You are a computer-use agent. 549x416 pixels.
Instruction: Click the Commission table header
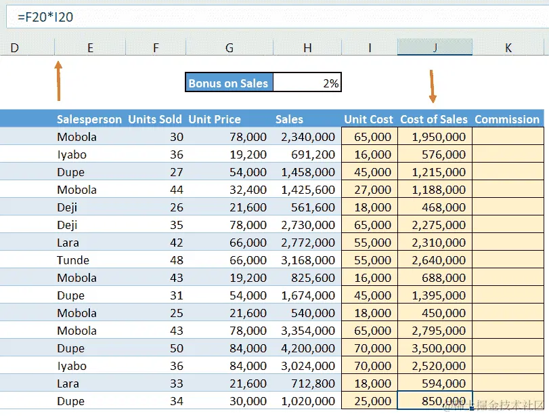click(508, 119)
